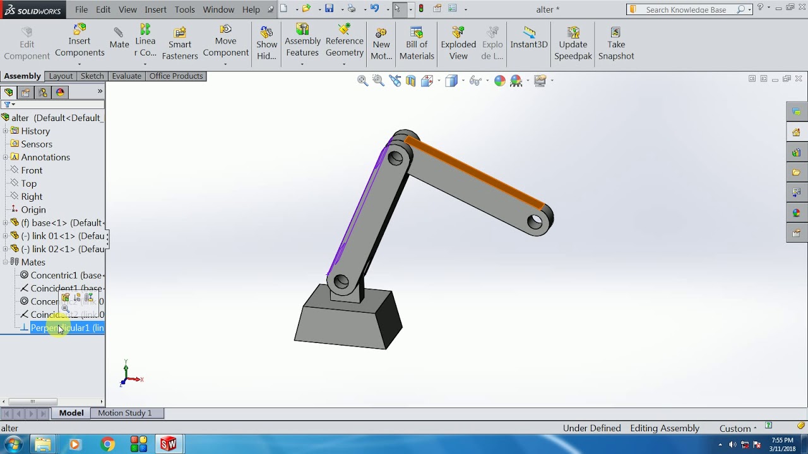Open the Edit menu

[103, 9]
